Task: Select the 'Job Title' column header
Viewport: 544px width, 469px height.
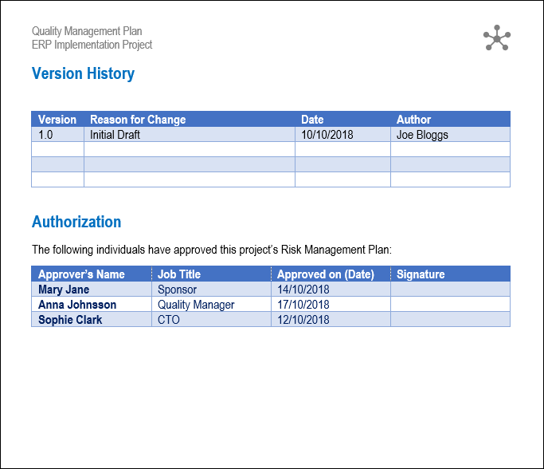Action: pos(179,274)
